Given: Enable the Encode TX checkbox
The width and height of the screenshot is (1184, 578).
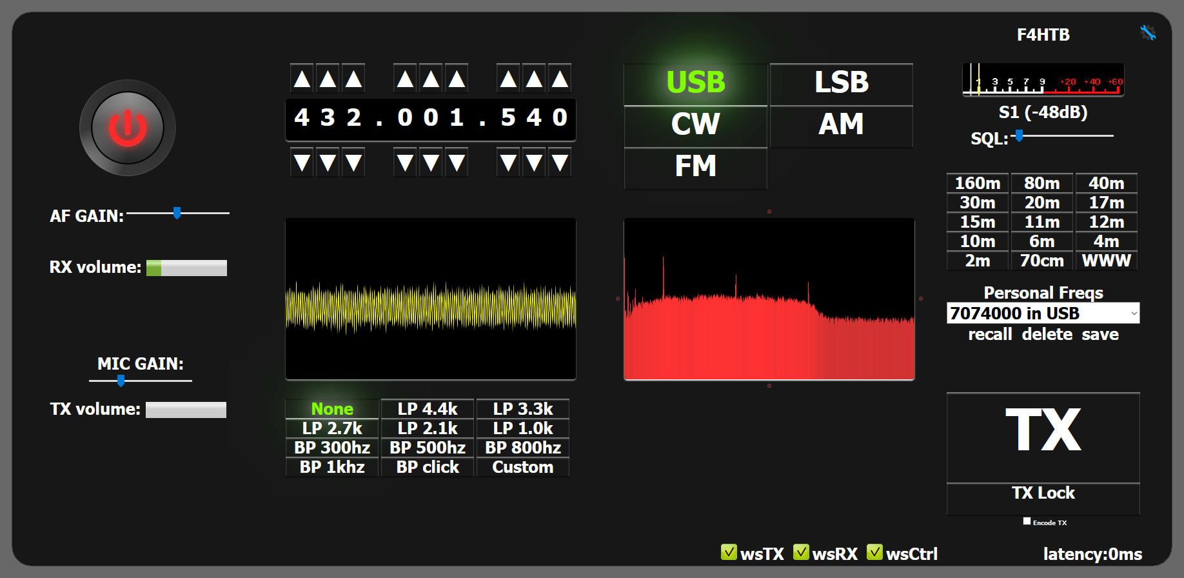Looking at the screenshot, I should [1027, 521].
